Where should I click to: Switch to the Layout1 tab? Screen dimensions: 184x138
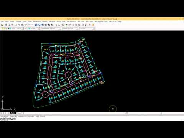[x=20, y=113]
